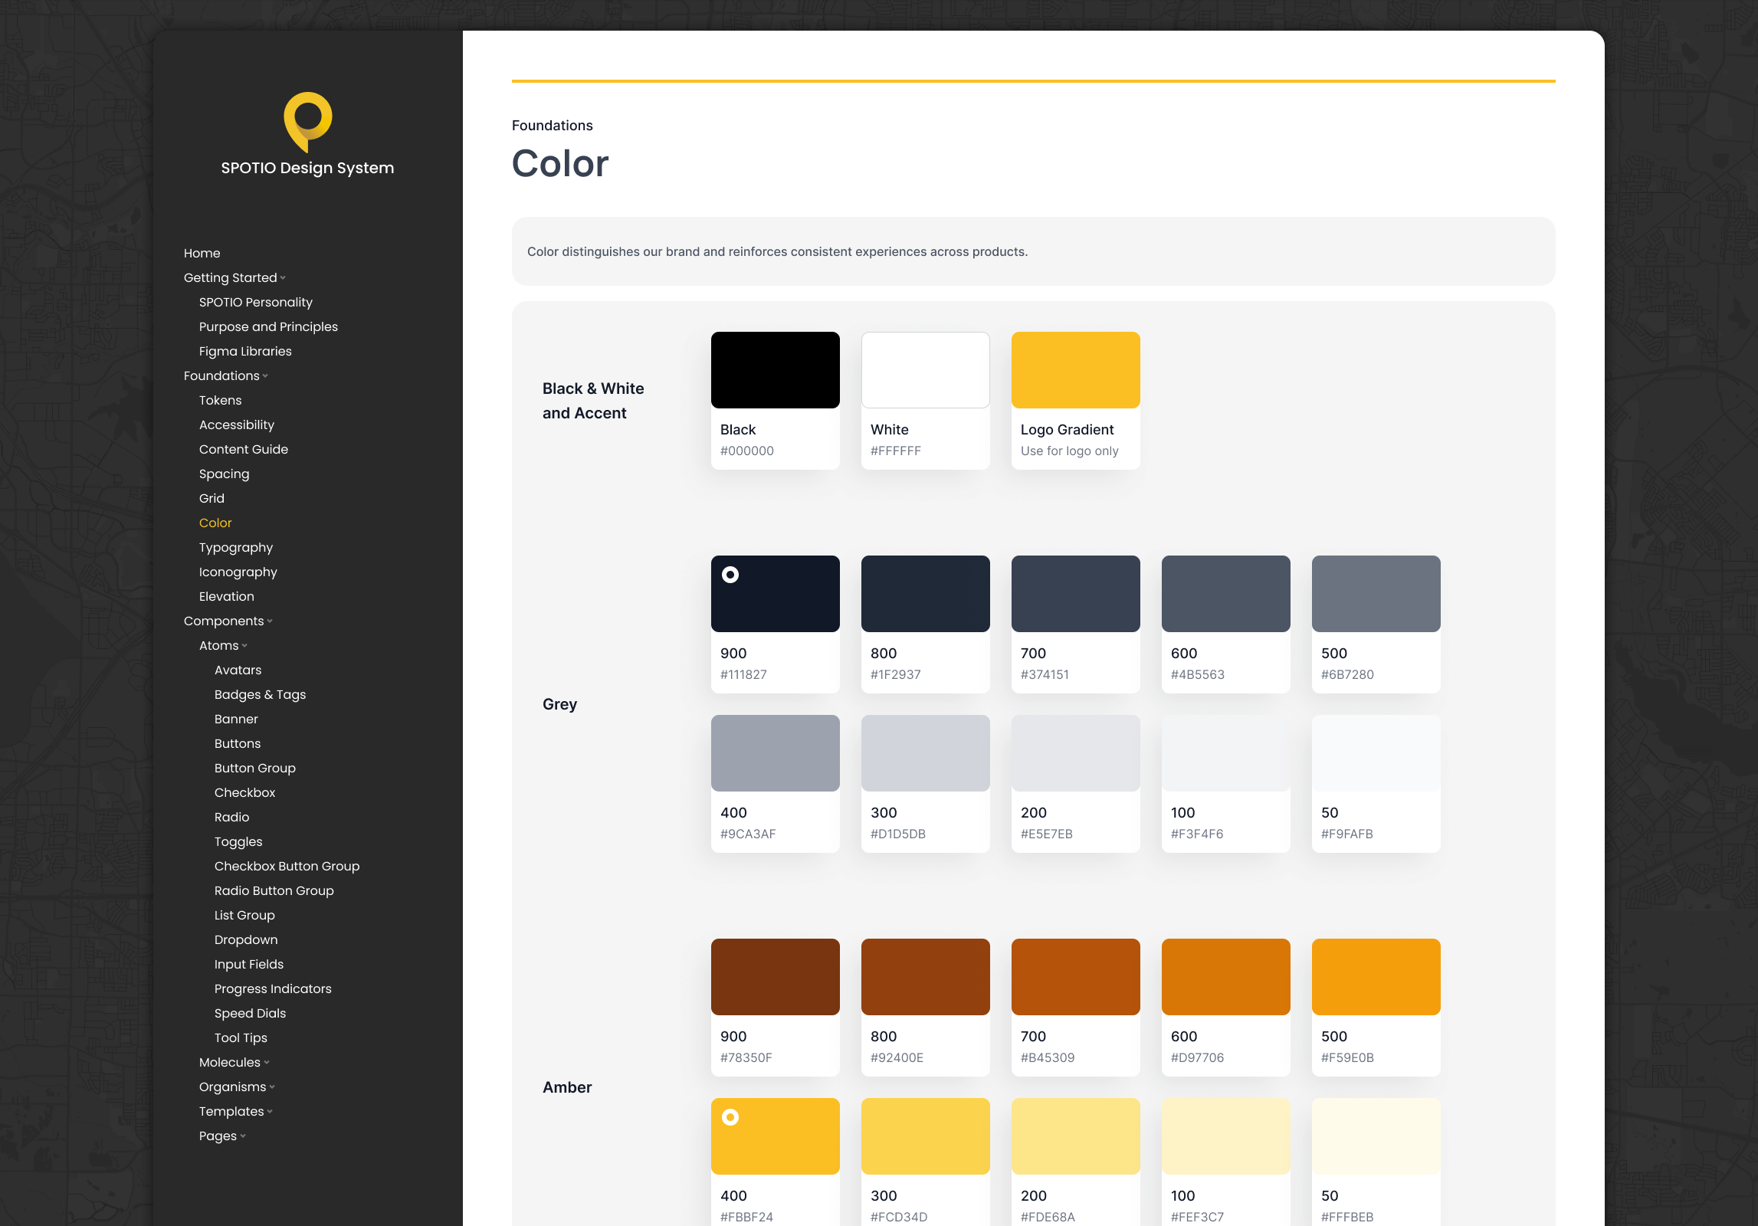Image resolution: width=1758 pixels, height=1226 pixels.
Task: Open Purpose and Principles page
Action: click(268, 326)
